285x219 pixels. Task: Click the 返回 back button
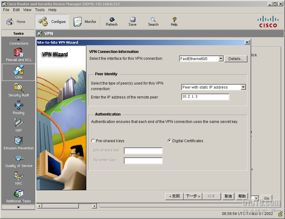174,196
